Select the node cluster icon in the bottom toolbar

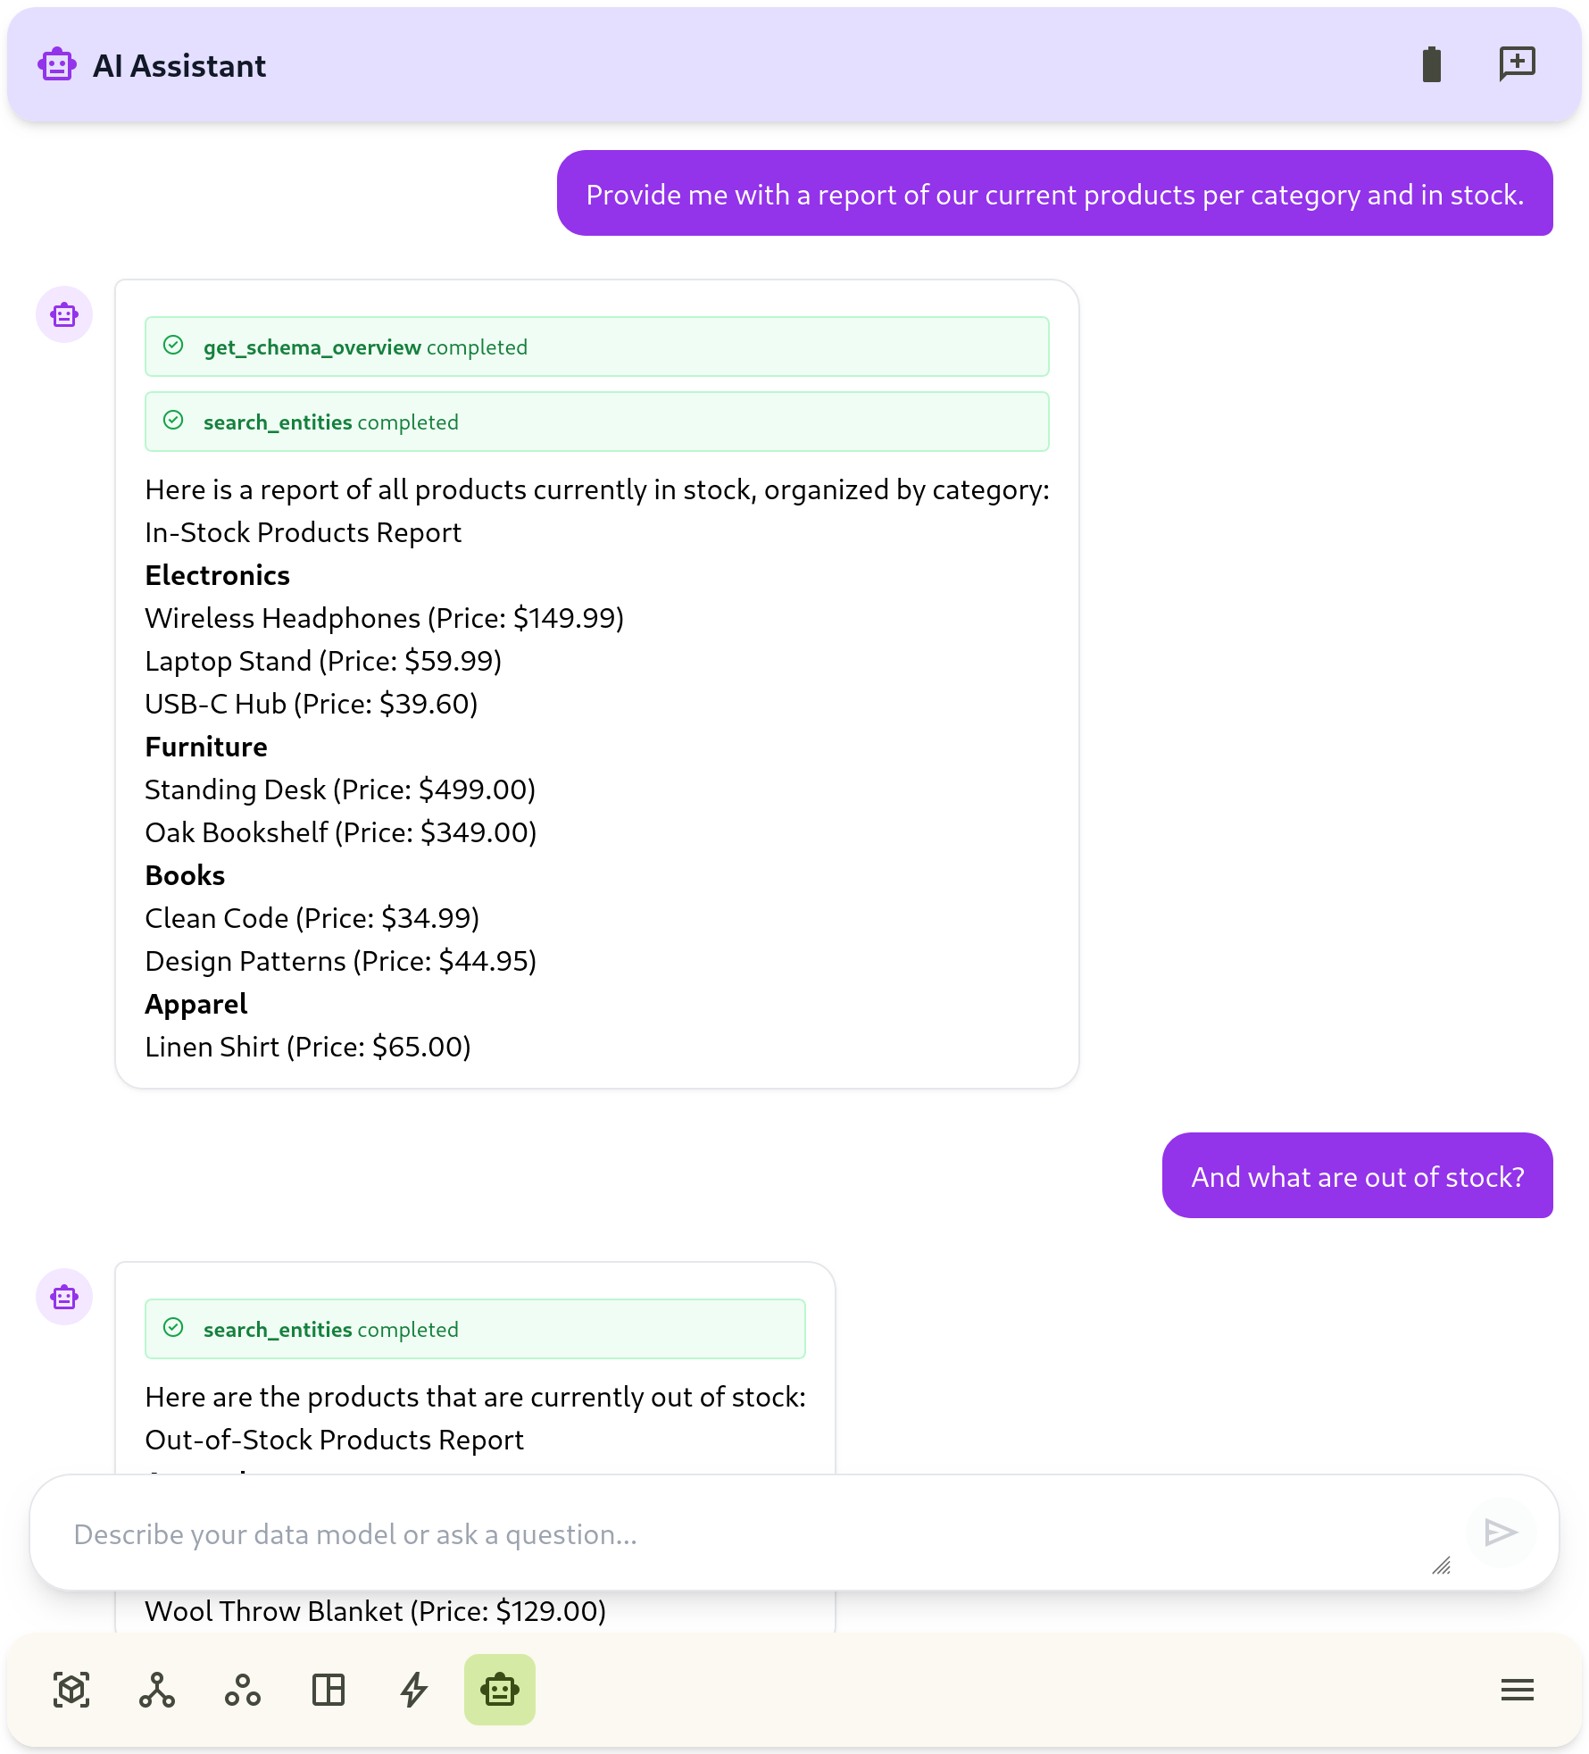(242, 1689)
